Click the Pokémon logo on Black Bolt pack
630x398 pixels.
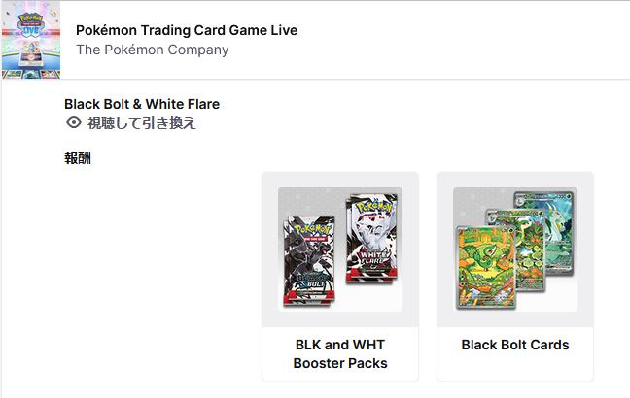click(x=311, y=229)
